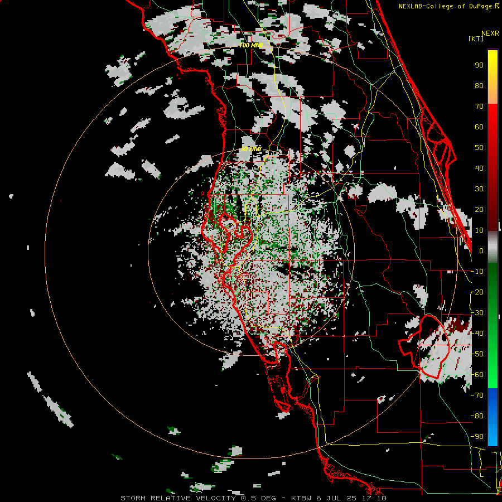Click the 0 knot scale label
This screenshot has width=502, height=502.
point(481,250)
